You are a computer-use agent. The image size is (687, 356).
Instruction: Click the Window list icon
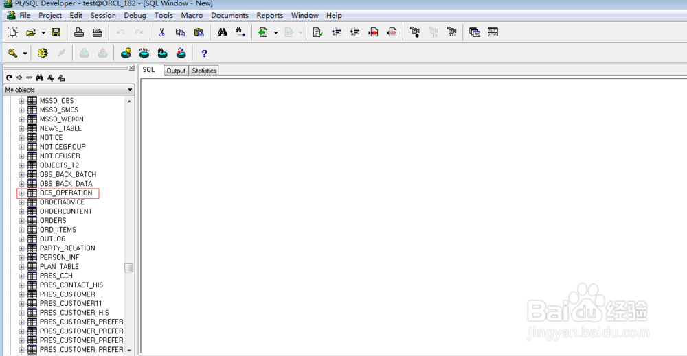point(475,32)
